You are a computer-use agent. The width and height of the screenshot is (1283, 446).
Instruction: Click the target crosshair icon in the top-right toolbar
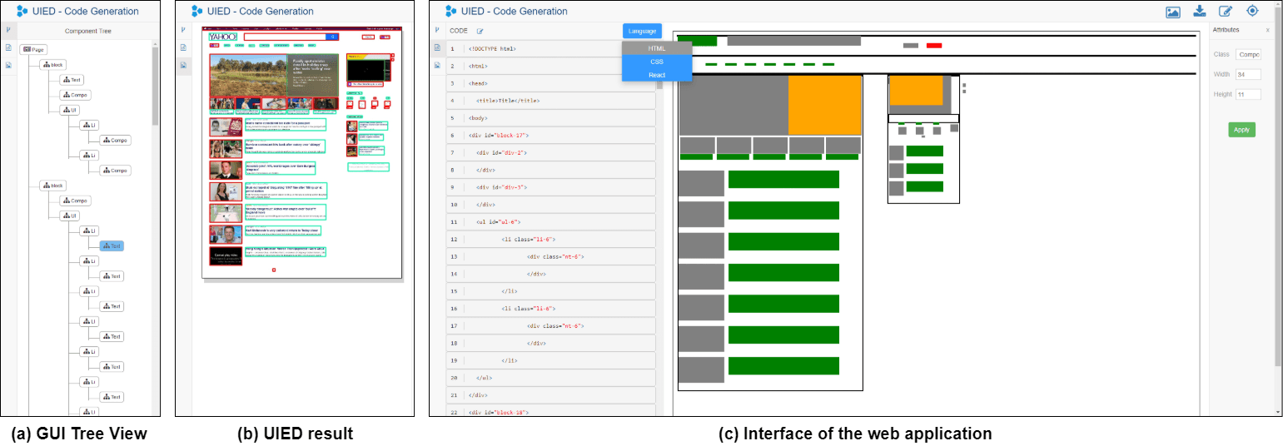pos(1252,11)
